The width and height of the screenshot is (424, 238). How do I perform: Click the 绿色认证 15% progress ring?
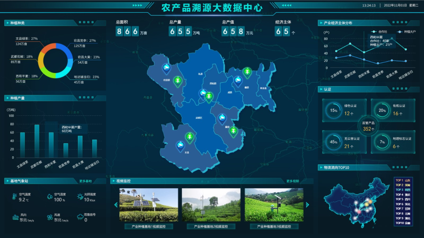pos(334,110)
